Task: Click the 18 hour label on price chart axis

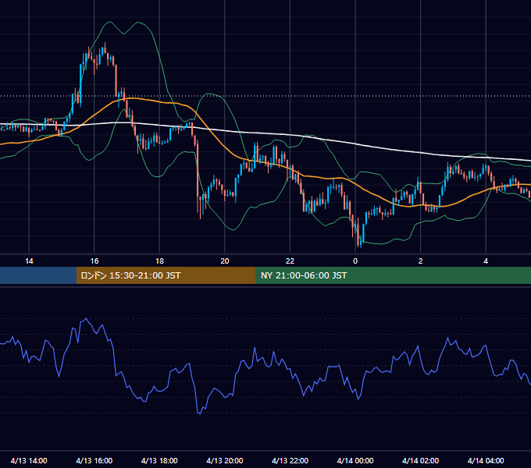Action: pos(159,261)
